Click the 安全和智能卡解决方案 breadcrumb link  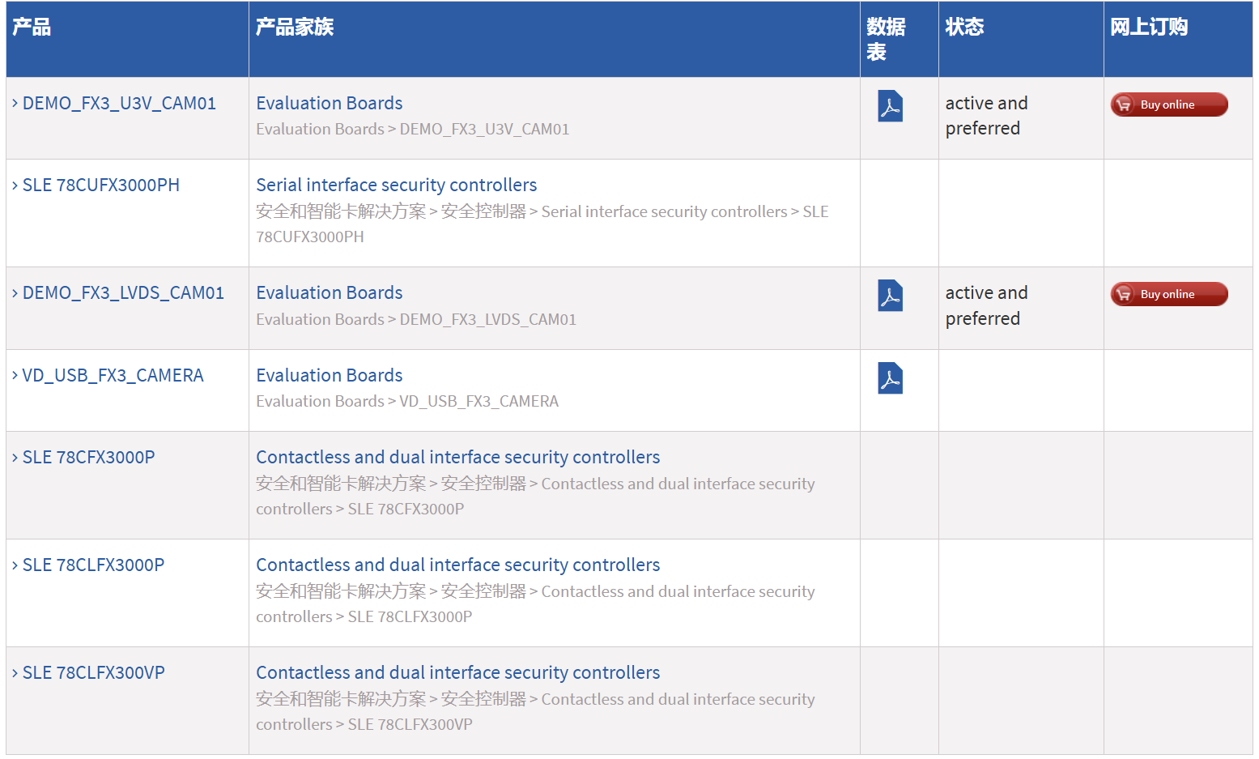click(341, 211)
